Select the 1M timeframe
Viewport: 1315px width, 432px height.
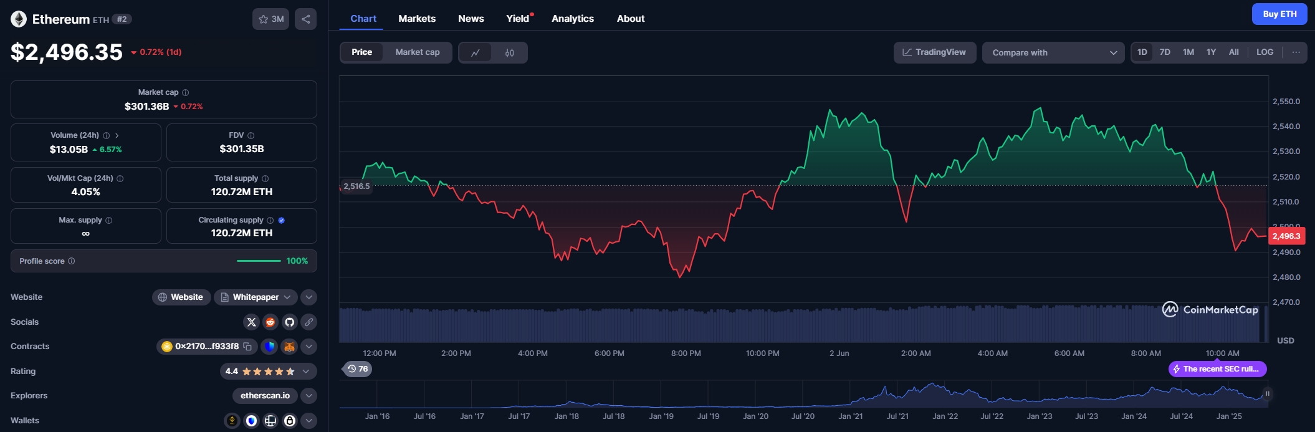click(x=1188, y=52)
